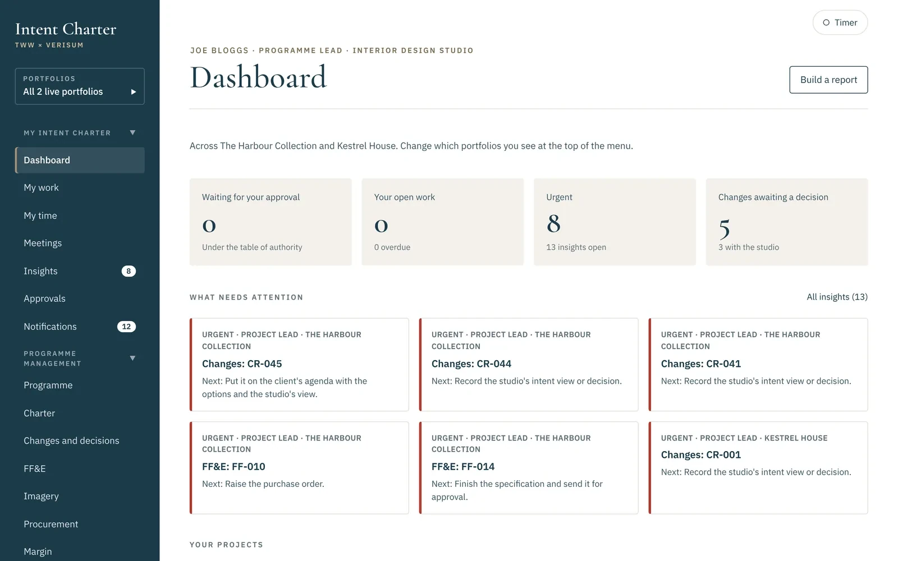Screen dimensions: 898x561
Task: Click the Intent Charter logo
Action: (66, 29)
